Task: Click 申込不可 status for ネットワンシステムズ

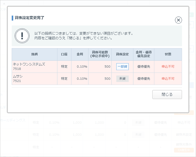Action: point(168,67)
